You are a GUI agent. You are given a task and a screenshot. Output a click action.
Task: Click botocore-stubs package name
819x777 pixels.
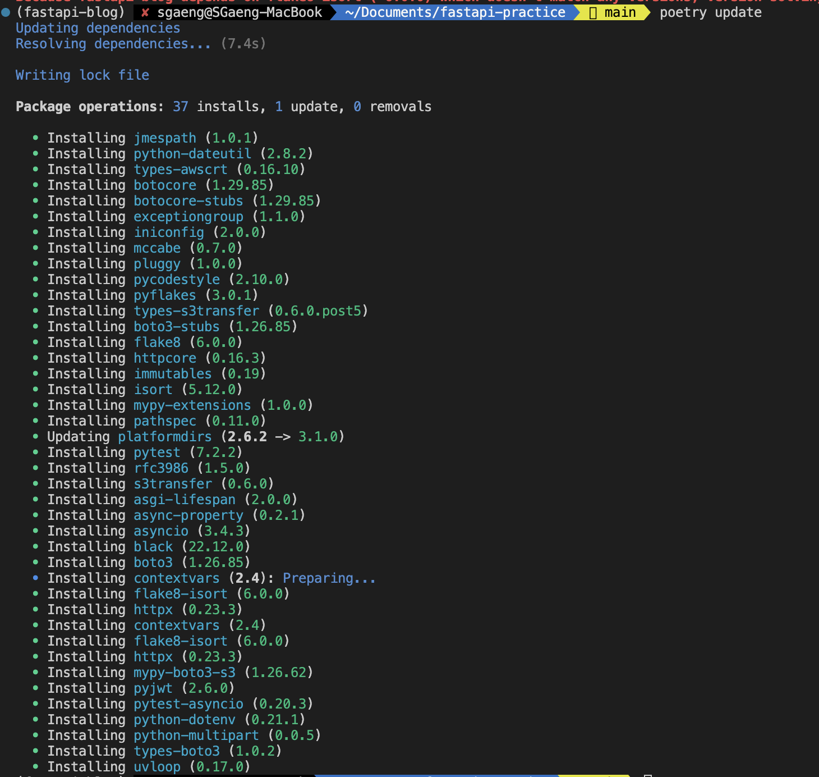pos(188,201)
